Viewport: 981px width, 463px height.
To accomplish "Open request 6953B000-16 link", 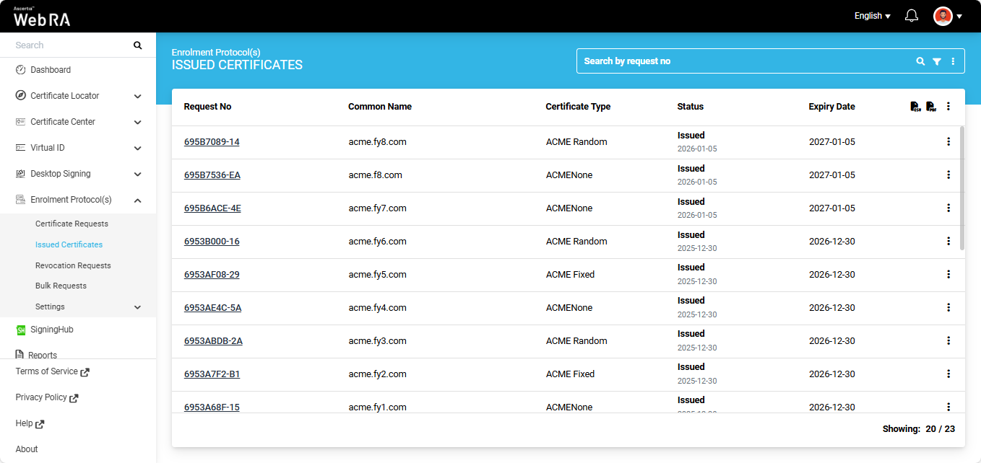I will [212, 242].
